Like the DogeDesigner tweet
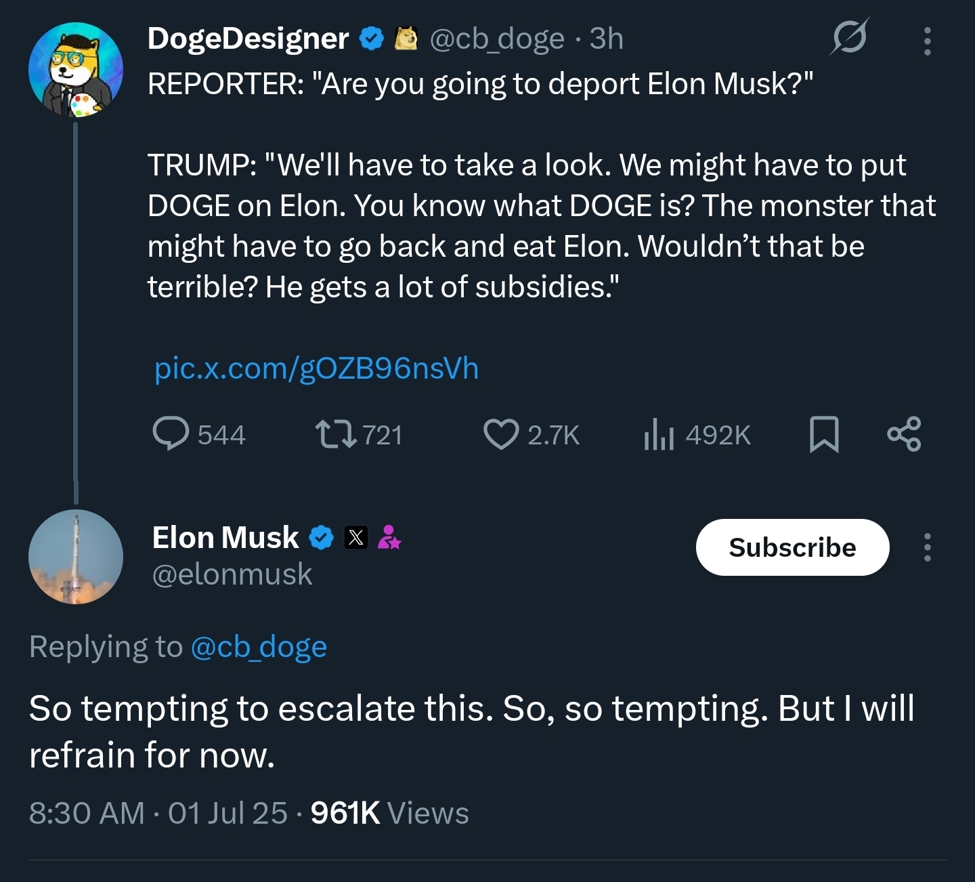This screenshot has height=882, width=975. coord(501,434)
